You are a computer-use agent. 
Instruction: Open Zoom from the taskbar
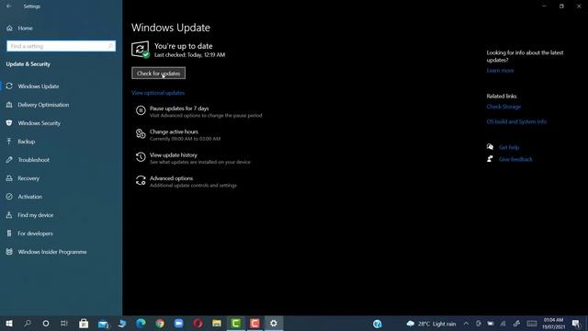[x=179, y=323]
